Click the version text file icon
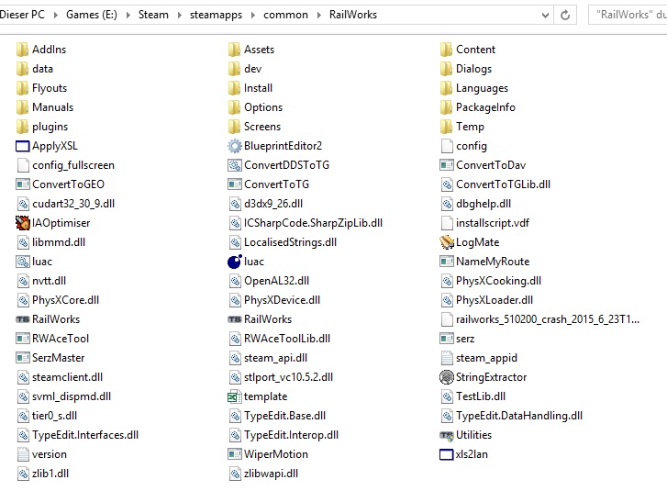Screen dimensions: 667x491 pos(23,454)
